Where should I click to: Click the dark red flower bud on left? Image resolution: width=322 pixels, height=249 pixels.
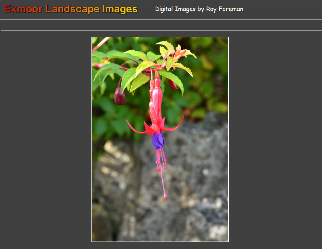click(120, 96)
